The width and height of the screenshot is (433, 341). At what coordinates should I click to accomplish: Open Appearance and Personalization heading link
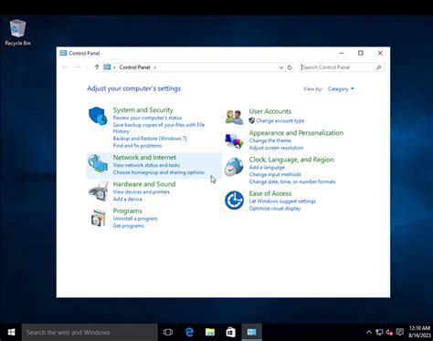tap(296, 133)
